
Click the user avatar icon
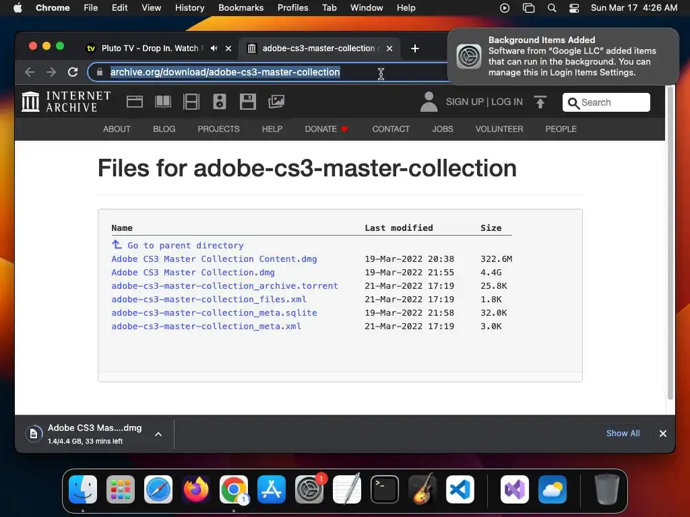pyautogui.click(x=429, y=102)
